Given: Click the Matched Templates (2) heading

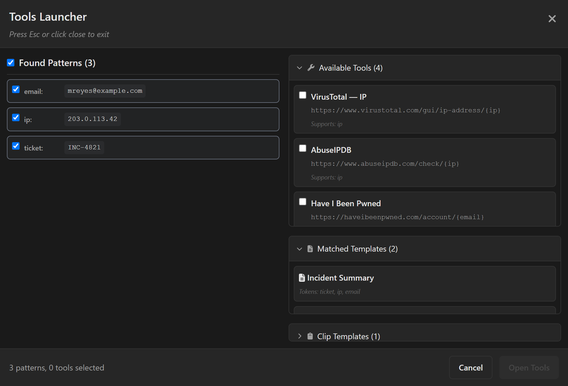Looking at the screenshot, I should [x=358, y=249].
